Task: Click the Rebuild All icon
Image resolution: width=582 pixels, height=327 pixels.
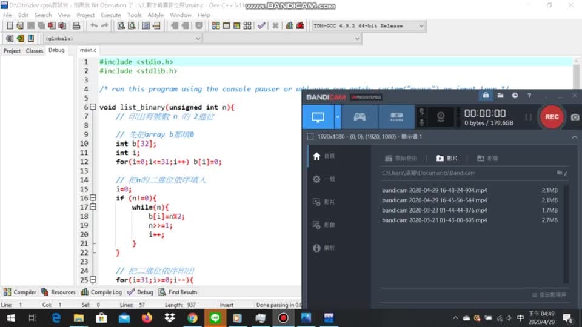Action: 247,25
